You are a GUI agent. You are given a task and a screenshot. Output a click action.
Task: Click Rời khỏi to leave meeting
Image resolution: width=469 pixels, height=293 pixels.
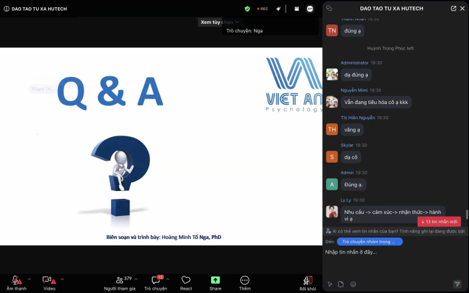click(308, 283)
